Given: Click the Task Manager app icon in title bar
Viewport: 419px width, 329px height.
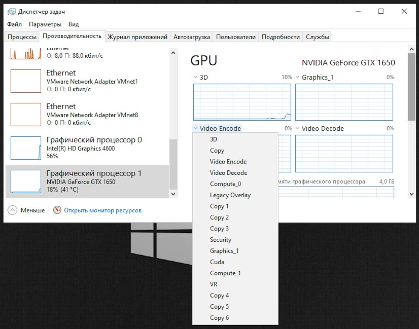Looking at the screenshot, I should pyautogui.click(x=11, y=12).
